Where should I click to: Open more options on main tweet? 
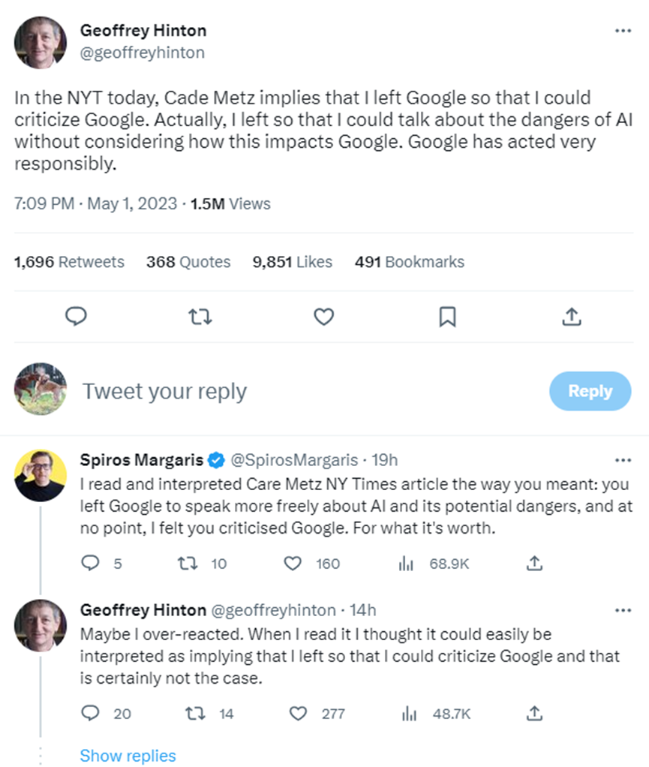tap(623, 32)
